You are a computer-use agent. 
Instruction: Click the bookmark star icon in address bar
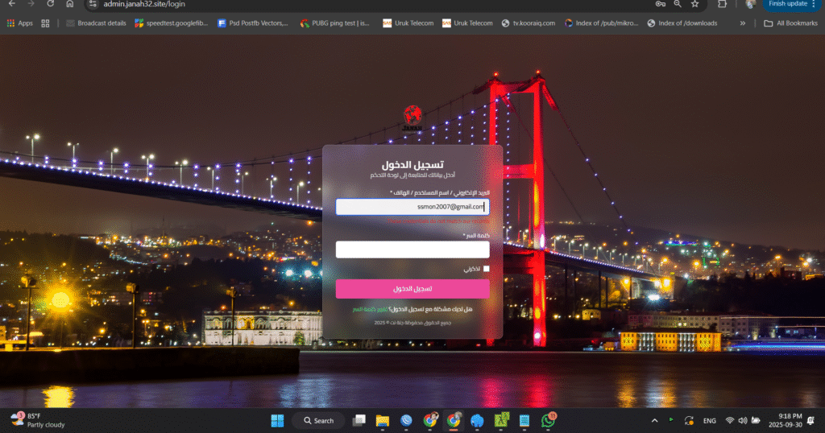coord(695,4)
